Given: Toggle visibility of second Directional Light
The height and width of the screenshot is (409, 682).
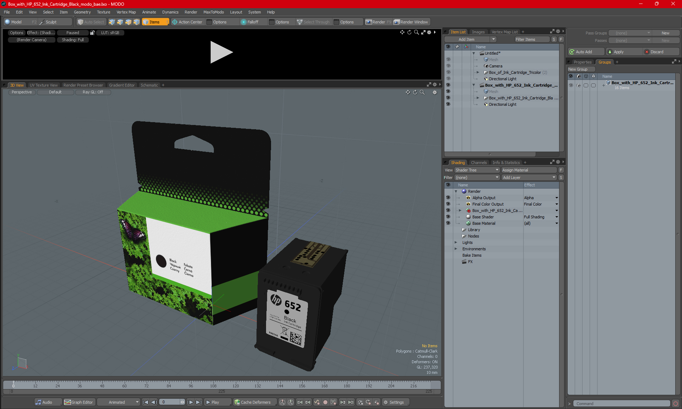Looking at the screenshot, I should 448,104.
